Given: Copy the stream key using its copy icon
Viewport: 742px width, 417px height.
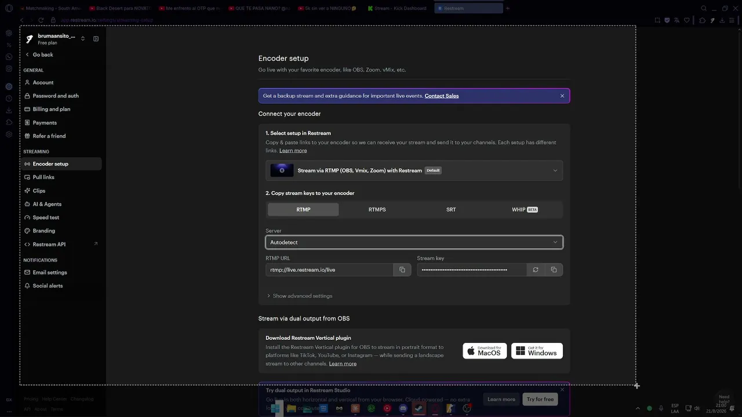Looking at the screenshot, I should pos(554,270).
